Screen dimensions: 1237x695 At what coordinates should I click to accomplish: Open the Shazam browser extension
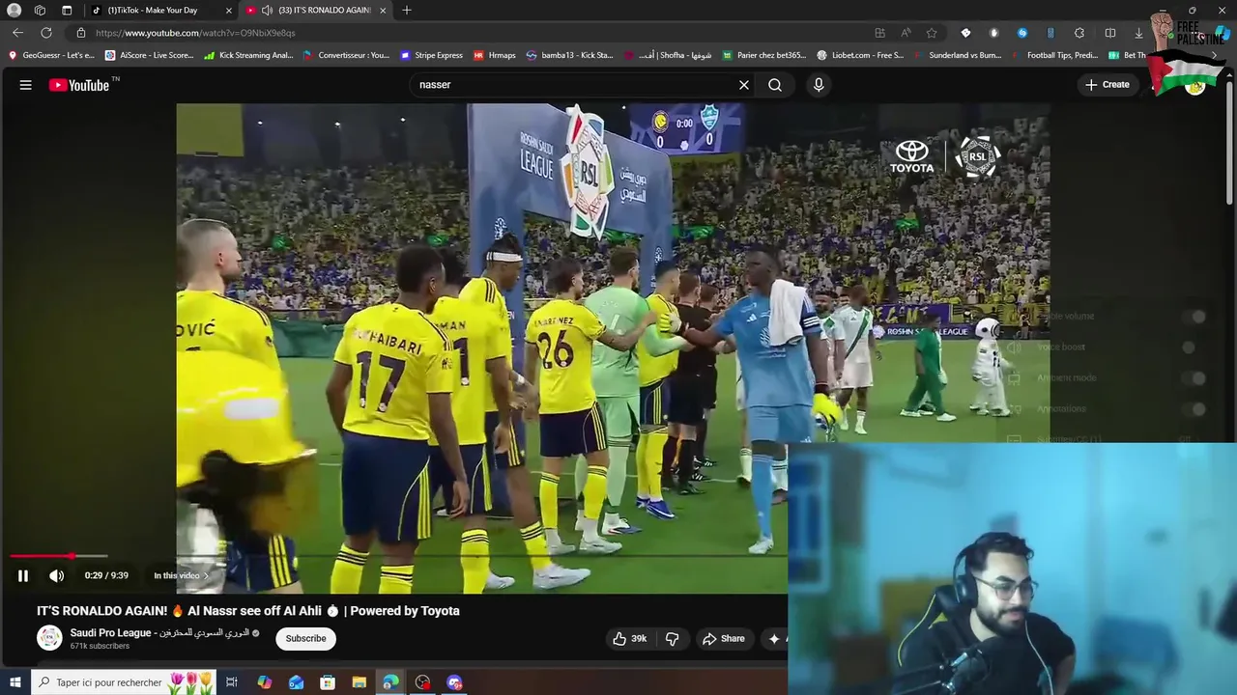pyautogui.click(x=1022, y=33)
